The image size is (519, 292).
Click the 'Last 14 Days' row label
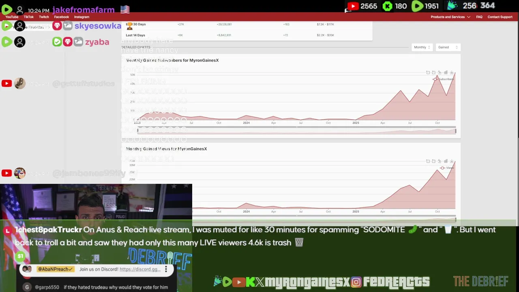click(x=135, y=35)
